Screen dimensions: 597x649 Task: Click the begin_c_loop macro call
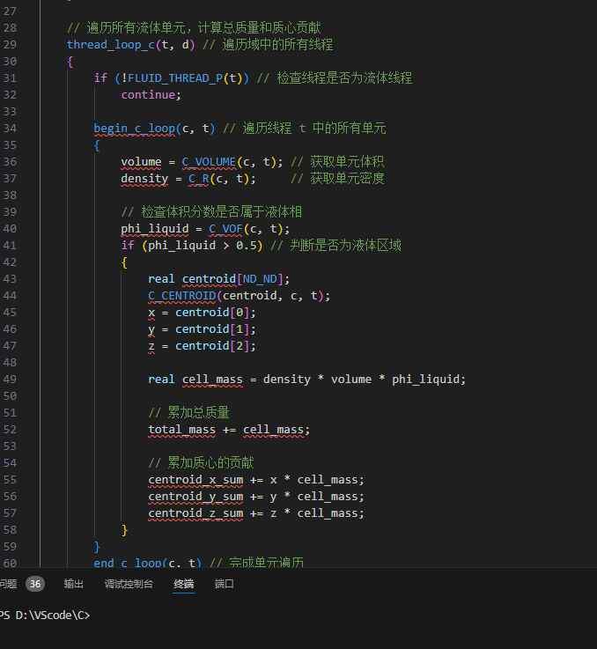coord(134,128)
